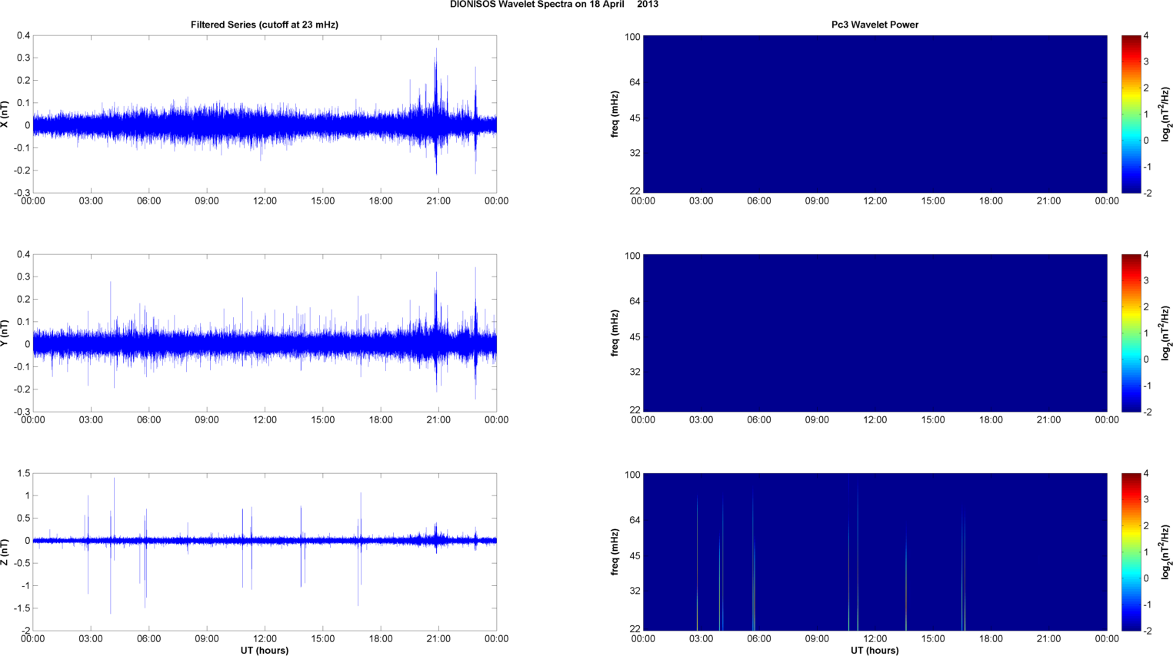Image resolution: width=1173 pixels, height=656 pixels.
Task: Click the 100 frequency tick of the Z wavelet plot
Action: (x=632, y=475)
